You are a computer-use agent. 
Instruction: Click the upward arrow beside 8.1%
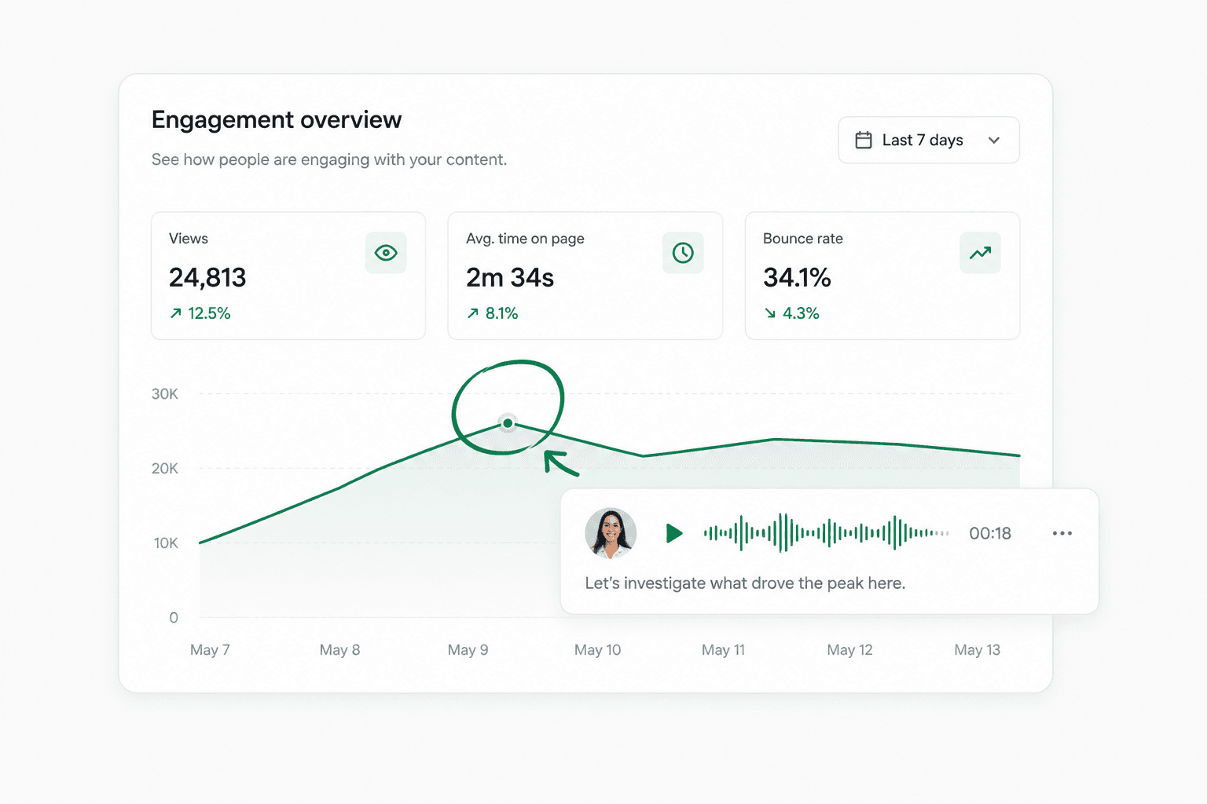473,313
